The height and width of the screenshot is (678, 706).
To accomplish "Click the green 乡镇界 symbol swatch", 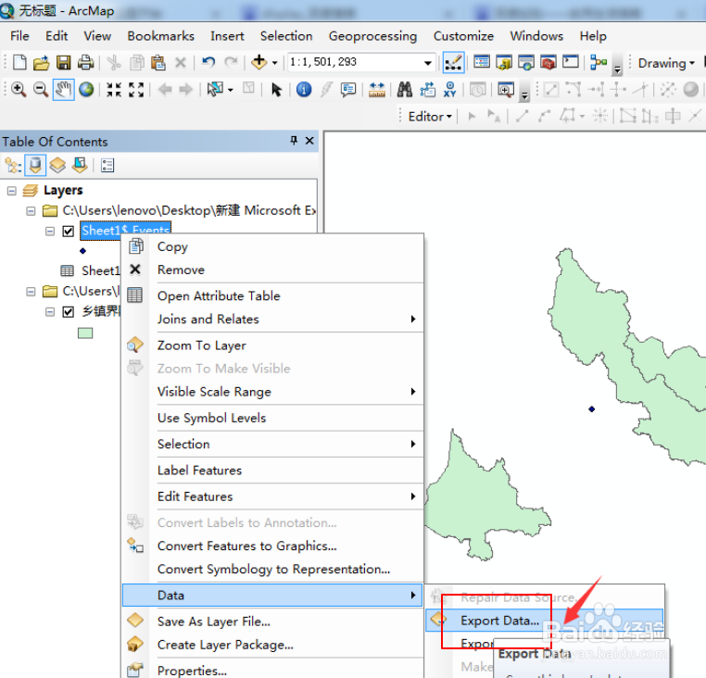I will (x=85, y=333).
